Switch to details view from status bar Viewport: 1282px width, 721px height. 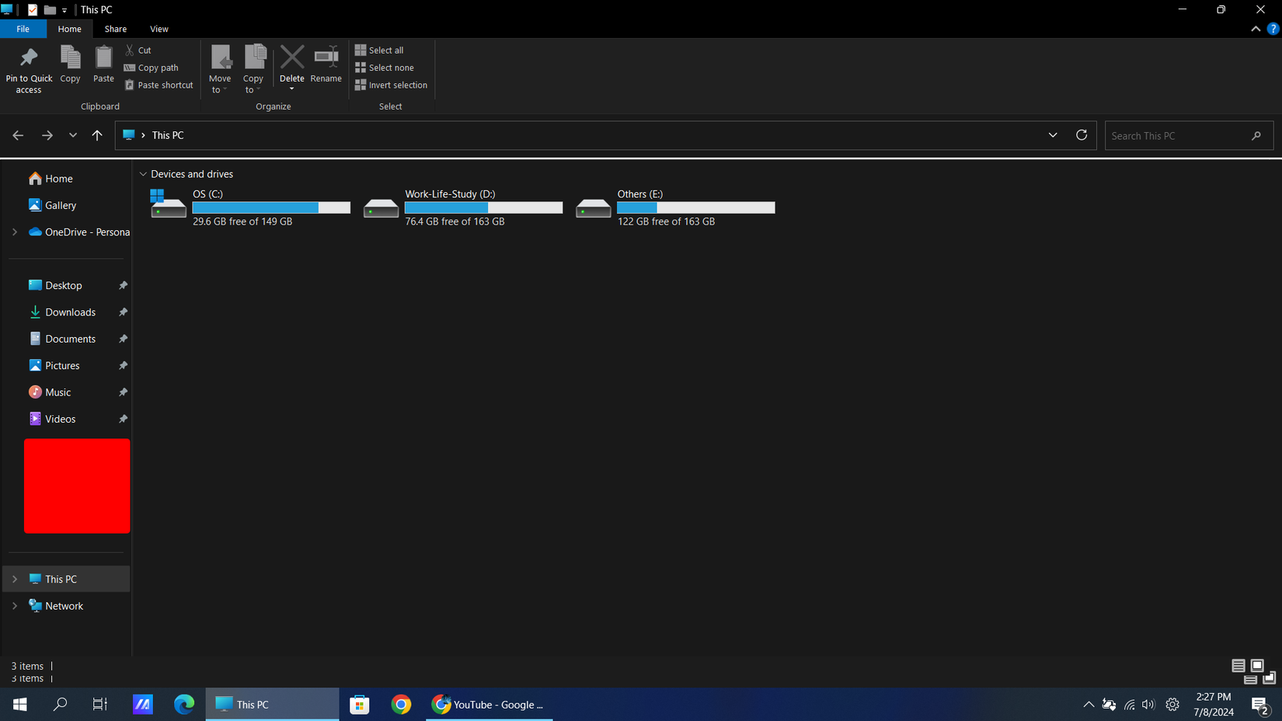[1239, 666]
